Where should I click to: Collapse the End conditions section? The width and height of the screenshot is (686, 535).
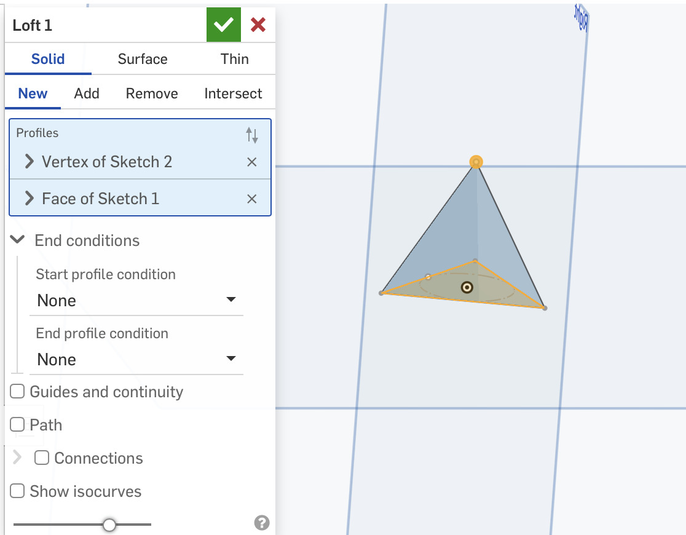pos(18,240)
